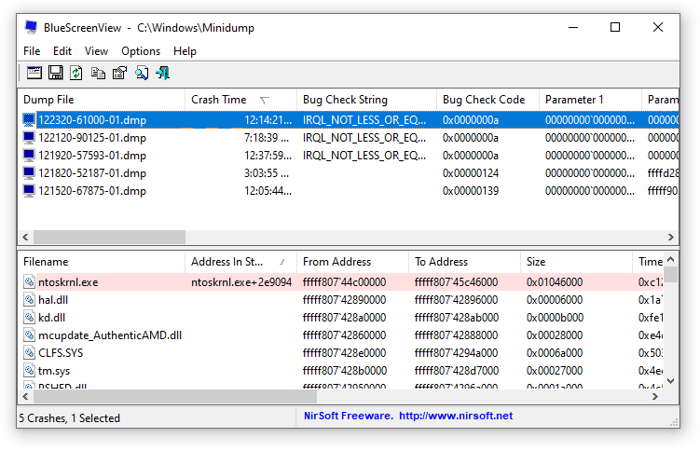Open the File menu
The width and height of the screenshot is (700, 451).
tap(32, 51)
